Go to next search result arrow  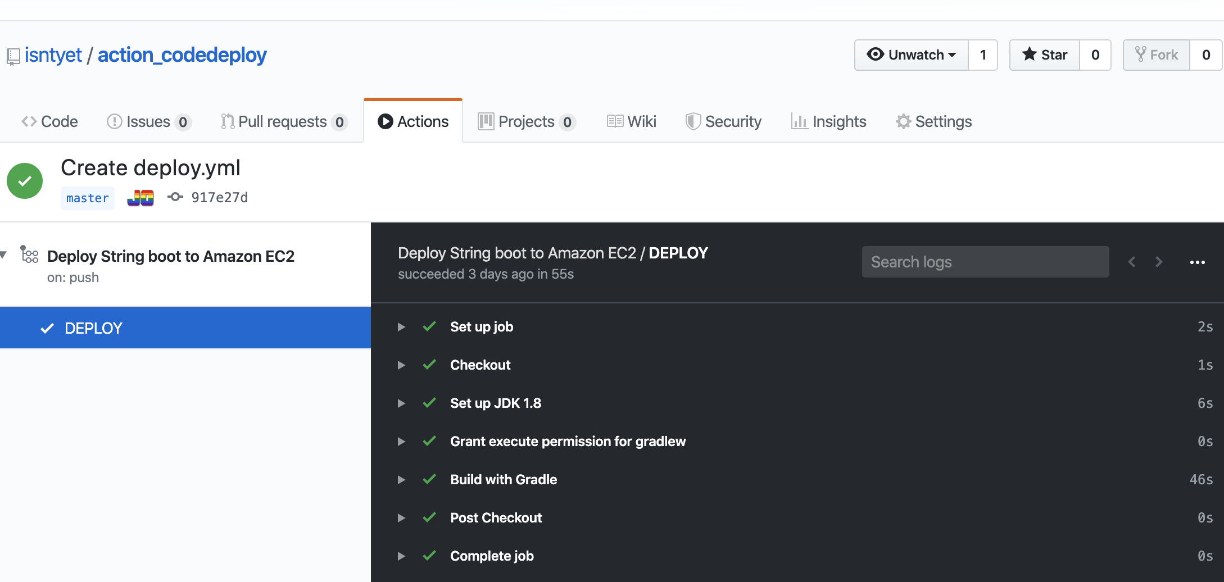pyautogui.click(x=1159, y=262)
